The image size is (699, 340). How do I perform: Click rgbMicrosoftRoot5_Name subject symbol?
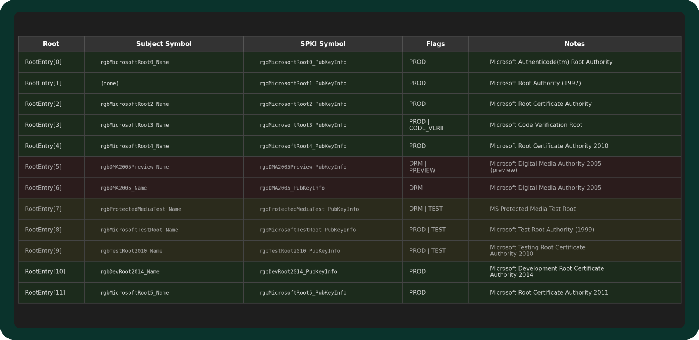pos(135,292)
